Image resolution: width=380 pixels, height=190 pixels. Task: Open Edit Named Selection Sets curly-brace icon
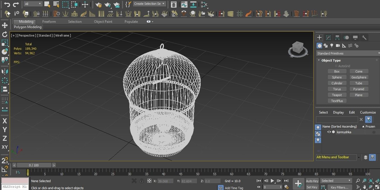[128, 4]
